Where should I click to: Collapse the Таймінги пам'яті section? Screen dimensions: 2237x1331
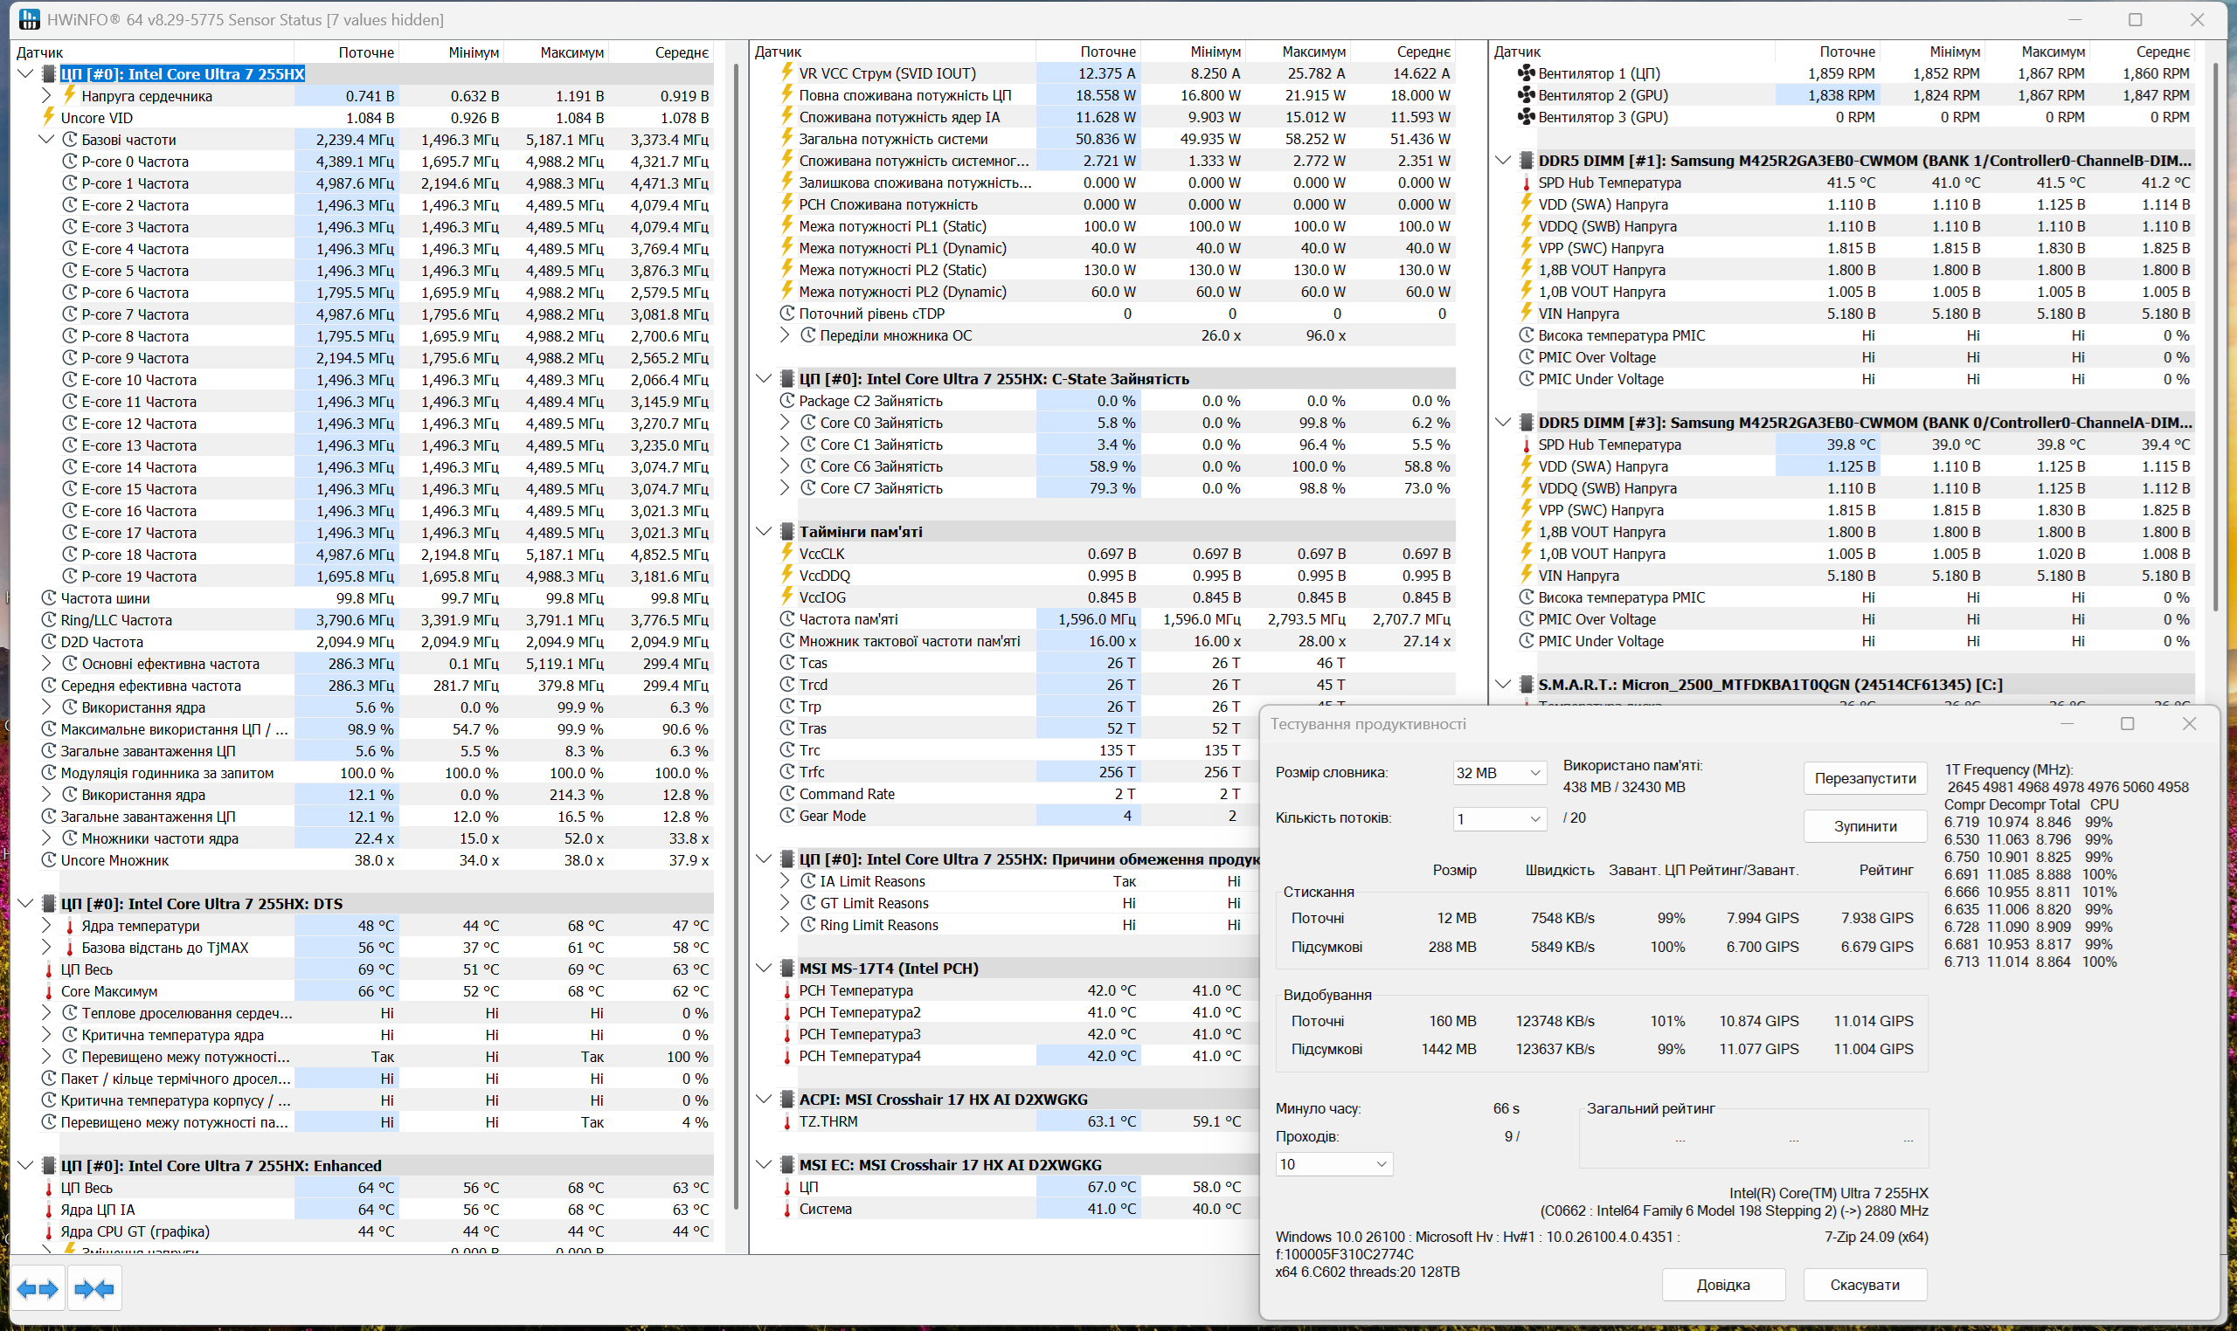(764, 532)
